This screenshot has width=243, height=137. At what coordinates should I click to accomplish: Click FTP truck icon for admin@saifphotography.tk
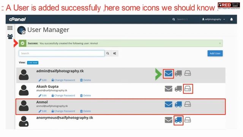click(178, 73)
